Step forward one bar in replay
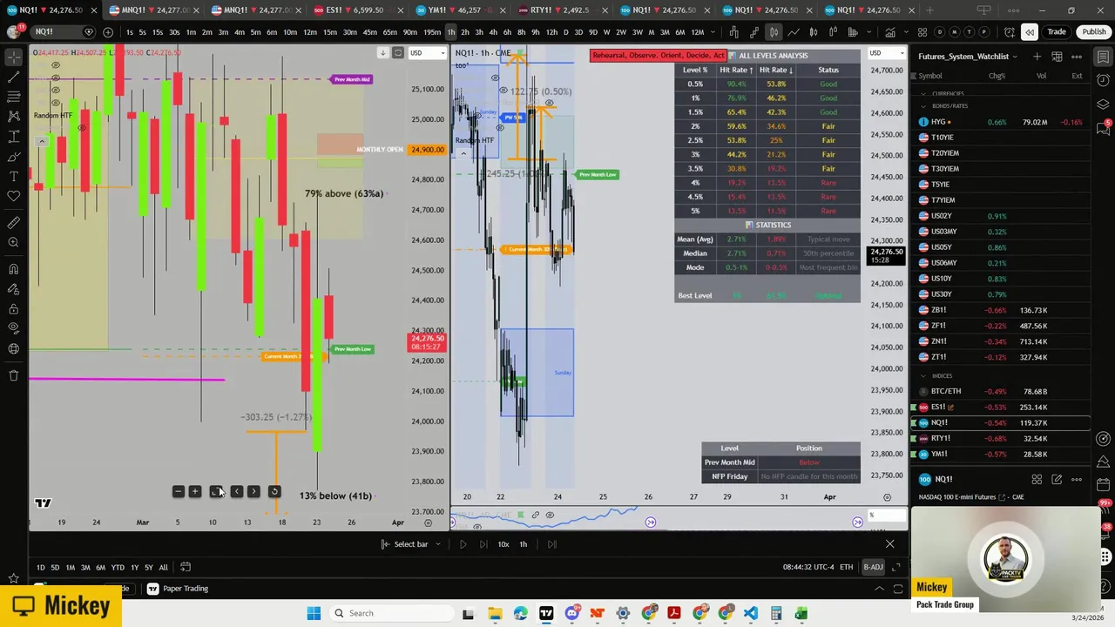The image size is (1115, 627). click(483, 544)
